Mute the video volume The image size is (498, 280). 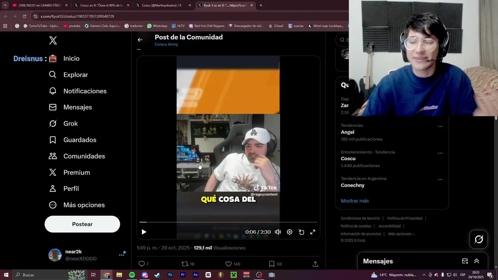click(278, 232)
